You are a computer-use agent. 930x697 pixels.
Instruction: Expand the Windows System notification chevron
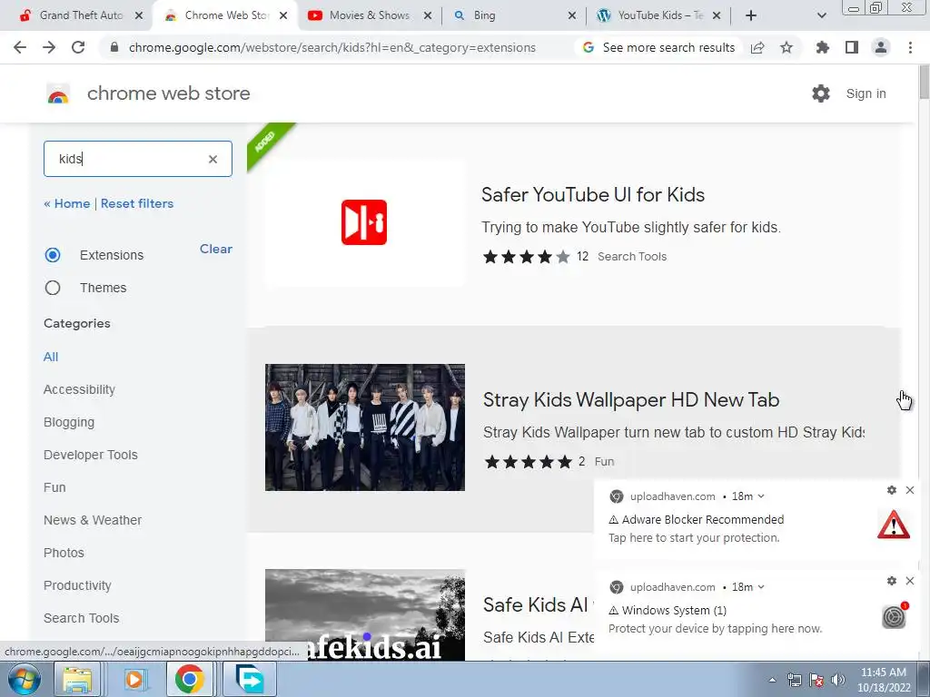click(x=761, y=587)
